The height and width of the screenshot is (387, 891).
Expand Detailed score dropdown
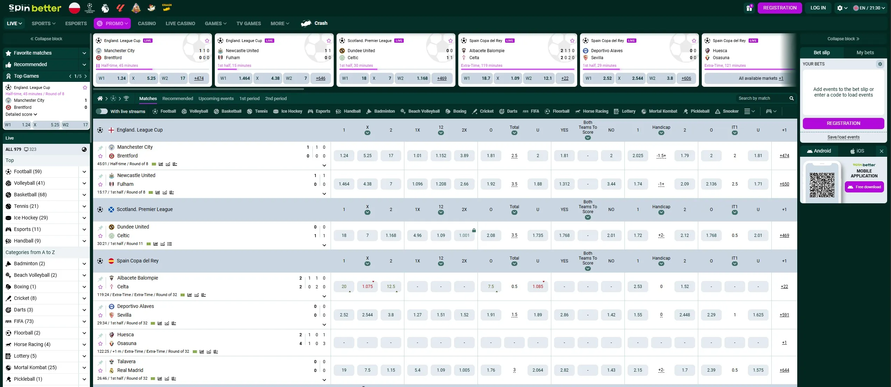tap(21, 114)
